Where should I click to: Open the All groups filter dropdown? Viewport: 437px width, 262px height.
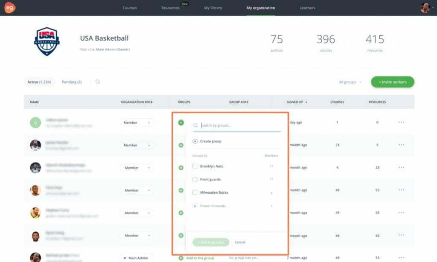click(350, 82)
